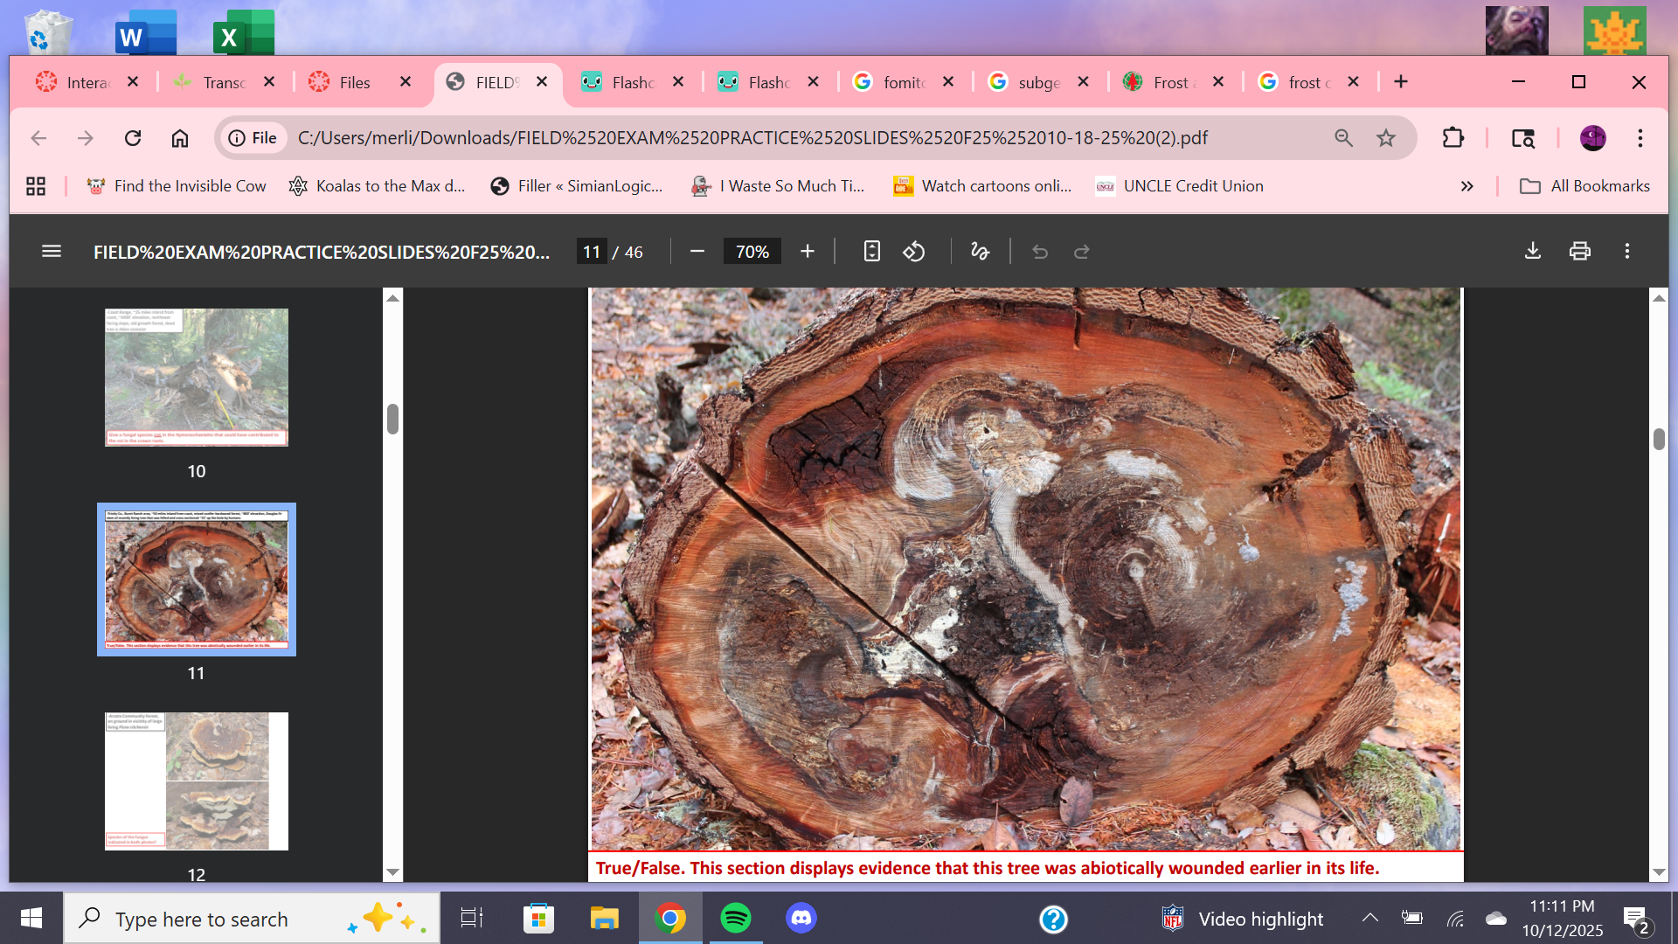
Task: Click the PDF zoom percentage field
Action: click(752, 252)
